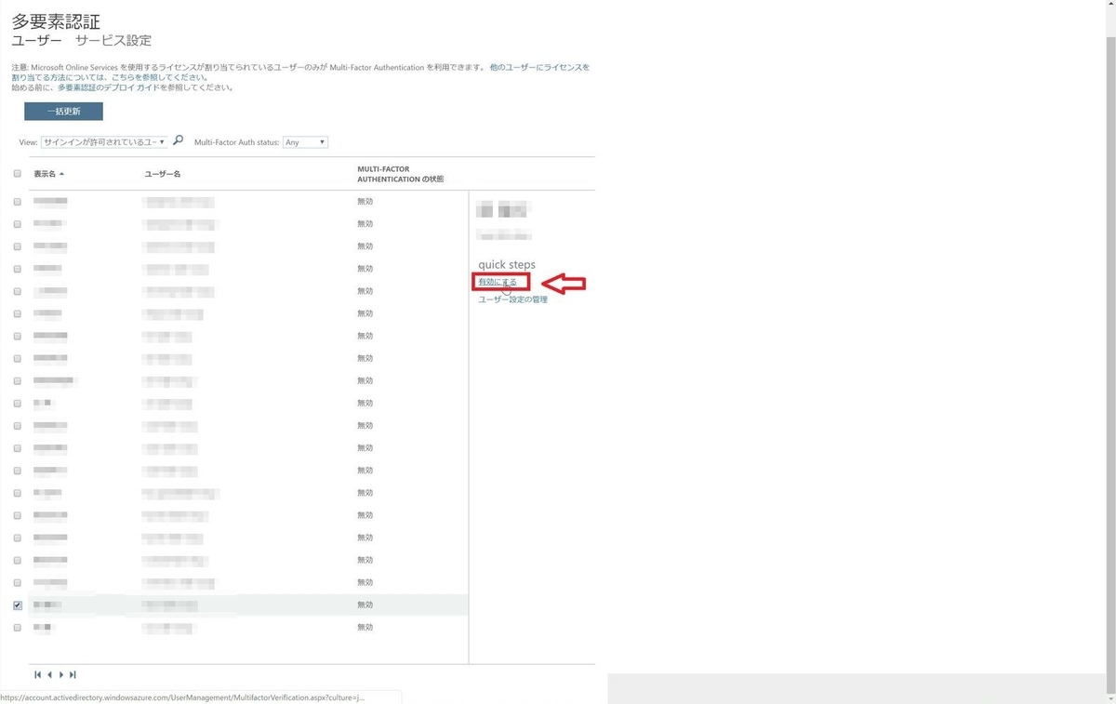Image resolution: width=1116 pixels, height=704 pixels.
Task: Open the 多要素認証のデプロイ ガイド link
Action: [109, 87]
